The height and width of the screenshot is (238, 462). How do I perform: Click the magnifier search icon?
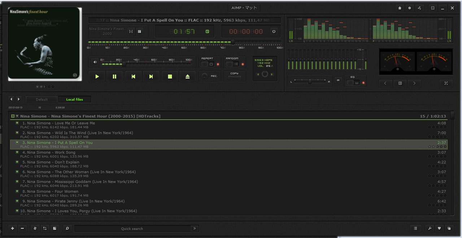(x=67, y=228)
